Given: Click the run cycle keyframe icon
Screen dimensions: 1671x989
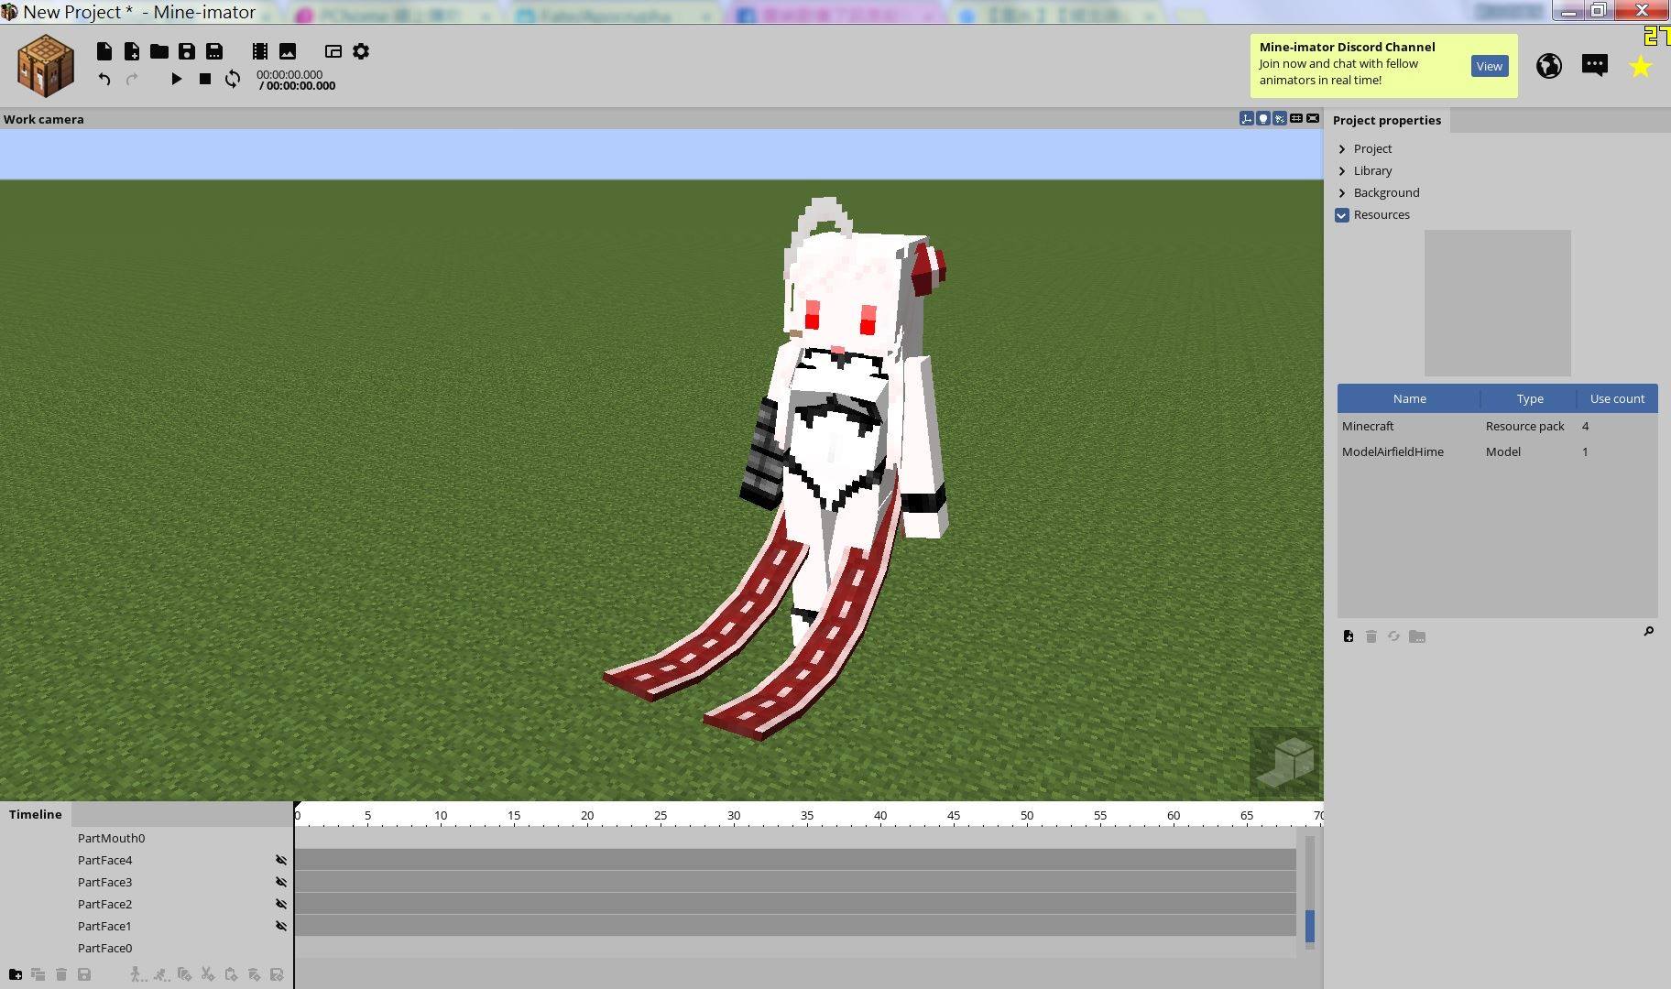Looking at the screenshot, I should point(161,974).
